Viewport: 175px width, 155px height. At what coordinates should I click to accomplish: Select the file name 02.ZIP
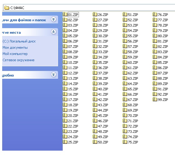(x=73, y=20)
